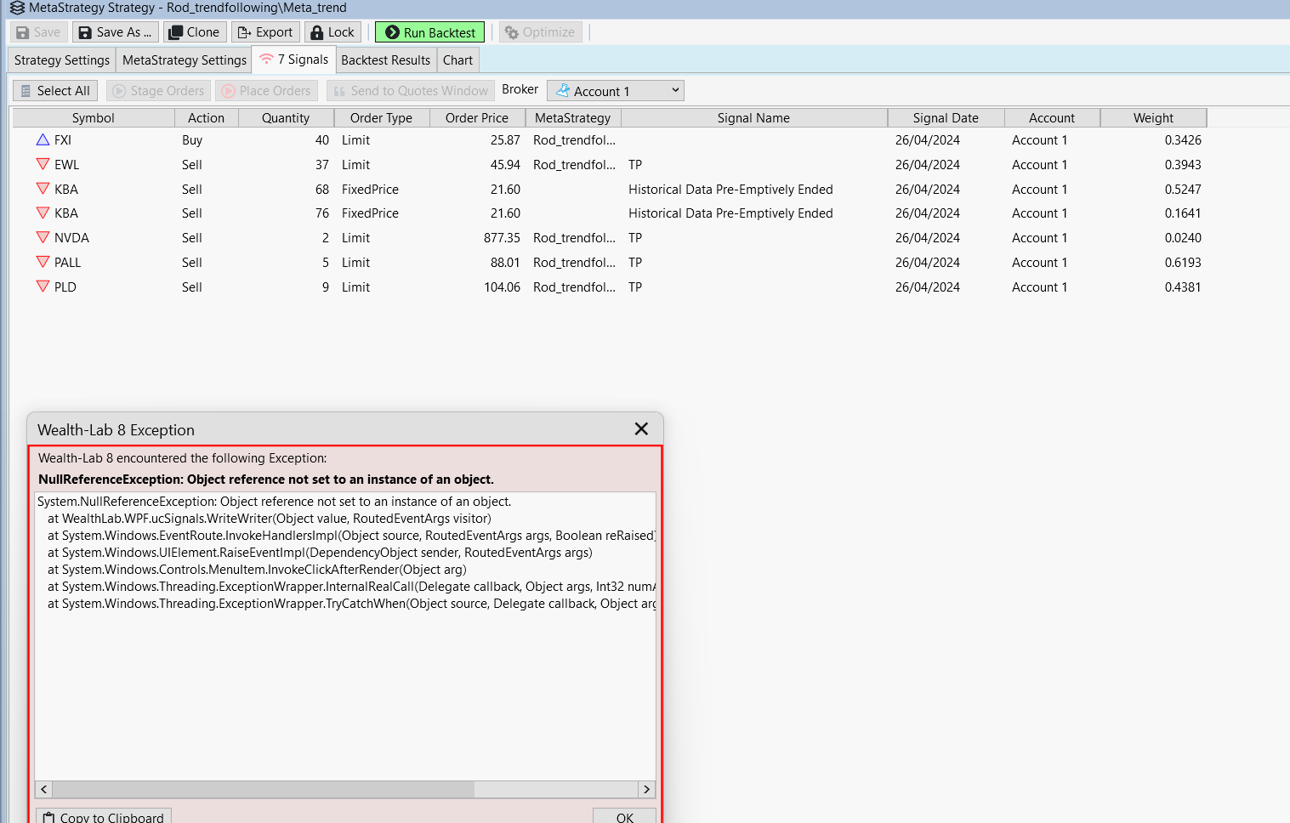Click the red Sell triangle for NVDA
The image size is (1290, 823).
coord(43,238)
